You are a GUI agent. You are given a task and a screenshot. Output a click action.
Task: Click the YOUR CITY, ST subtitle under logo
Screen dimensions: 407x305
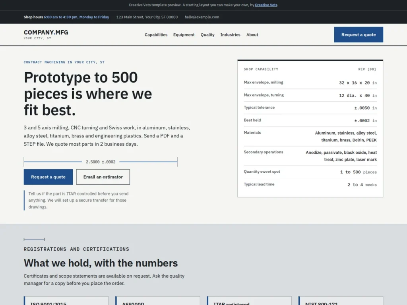[x=37, y=39]
